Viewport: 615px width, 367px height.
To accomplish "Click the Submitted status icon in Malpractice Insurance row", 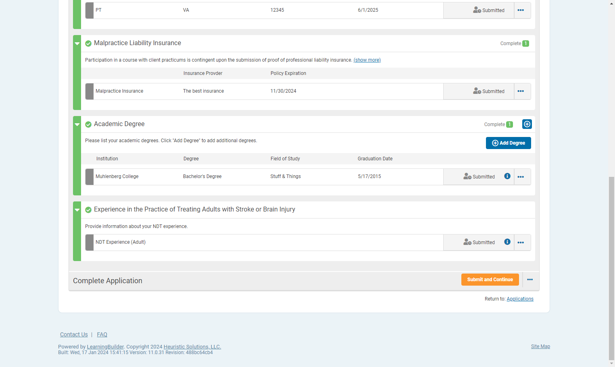I will coord(477,91).
